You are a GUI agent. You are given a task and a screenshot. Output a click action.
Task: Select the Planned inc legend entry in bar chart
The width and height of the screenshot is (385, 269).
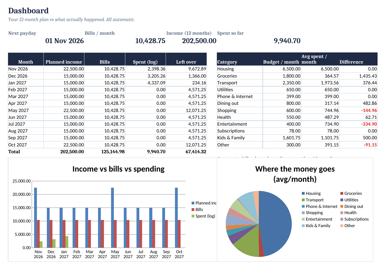204,203
